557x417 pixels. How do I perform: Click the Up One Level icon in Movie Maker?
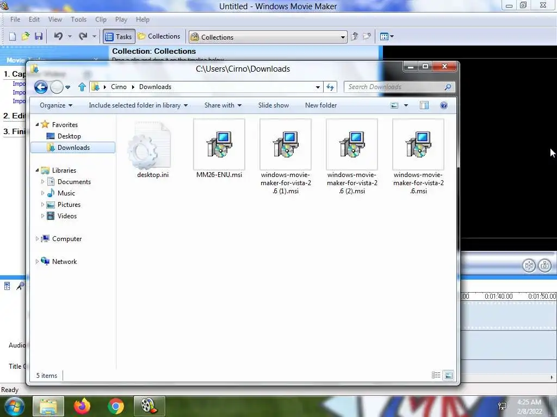[354, 36]
